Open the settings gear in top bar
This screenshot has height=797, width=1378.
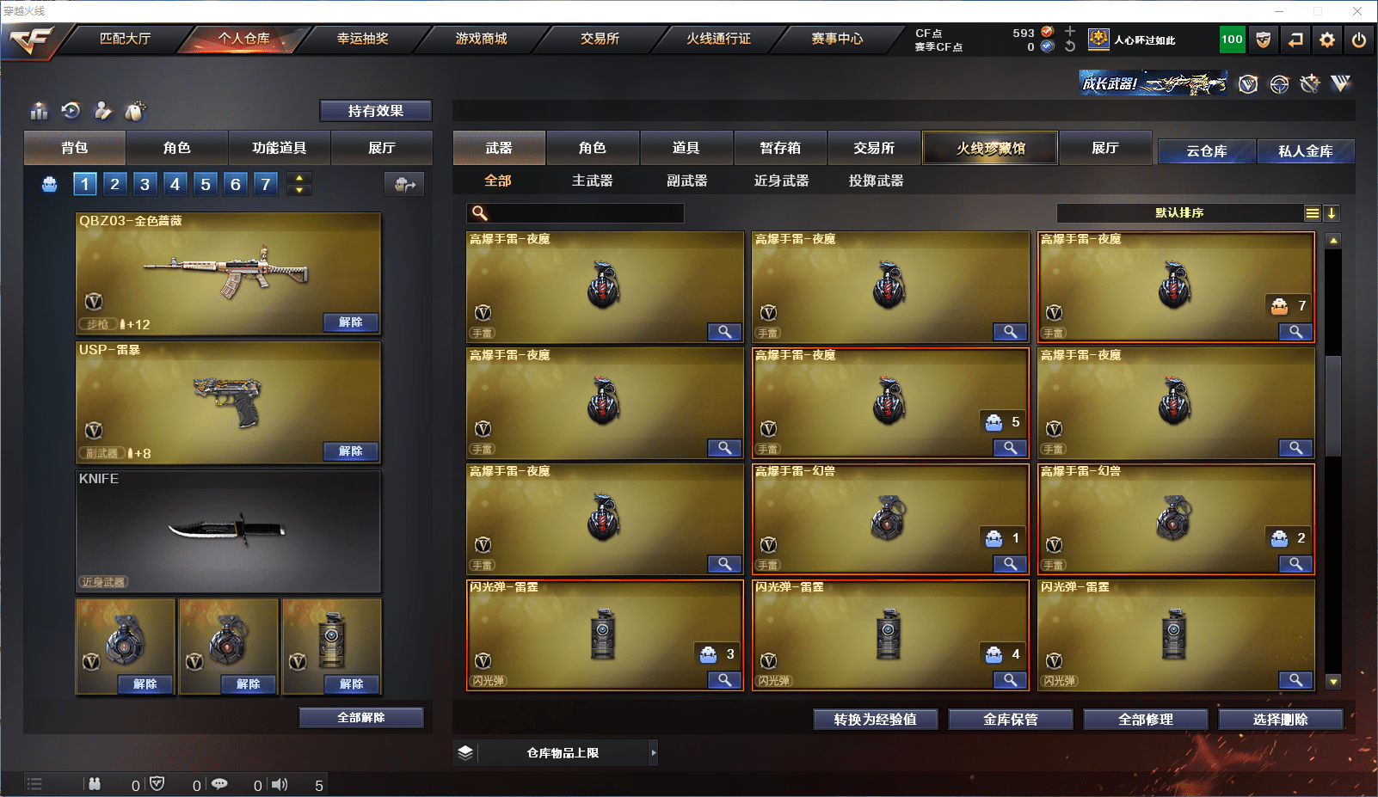[x=1327, y=40]
